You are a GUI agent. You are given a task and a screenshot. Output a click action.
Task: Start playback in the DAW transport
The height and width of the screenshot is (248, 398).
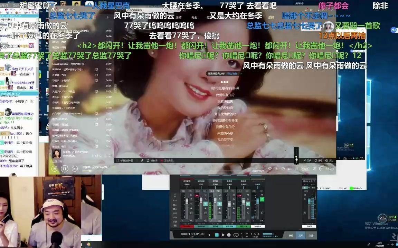coord(223,235)
